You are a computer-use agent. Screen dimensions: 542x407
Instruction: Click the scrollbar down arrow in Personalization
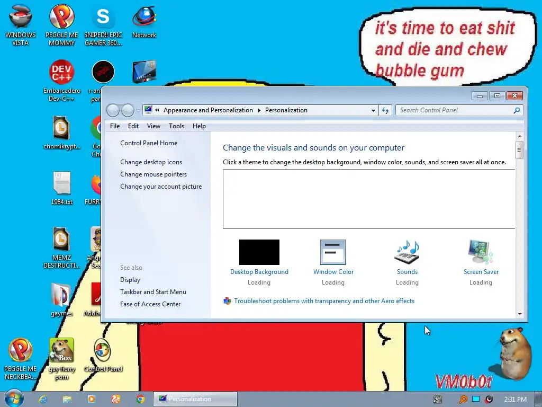(519, 314)
